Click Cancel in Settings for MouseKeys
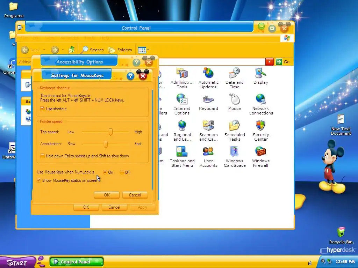The height and width of the screenshot is (268, 358). pos(135,195)
